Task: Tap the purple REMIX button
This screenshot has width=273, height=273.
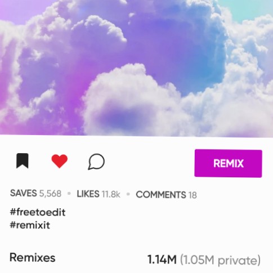Action: [x=228, y=163]
